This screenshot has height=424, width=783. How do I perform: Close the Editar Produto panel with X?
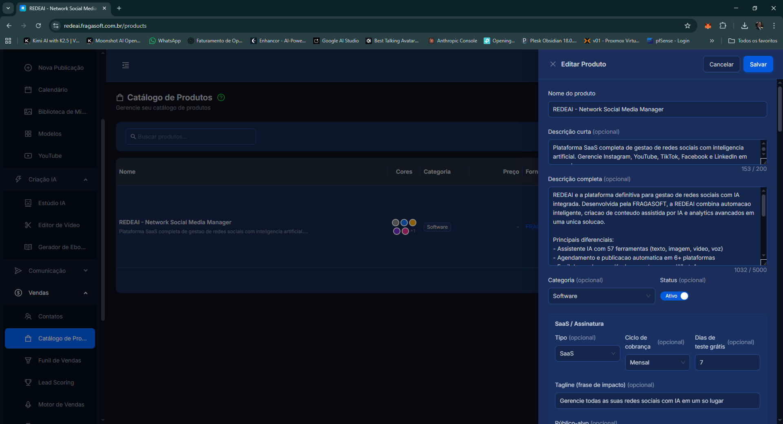pyautogui.click(x=553, y=64)
